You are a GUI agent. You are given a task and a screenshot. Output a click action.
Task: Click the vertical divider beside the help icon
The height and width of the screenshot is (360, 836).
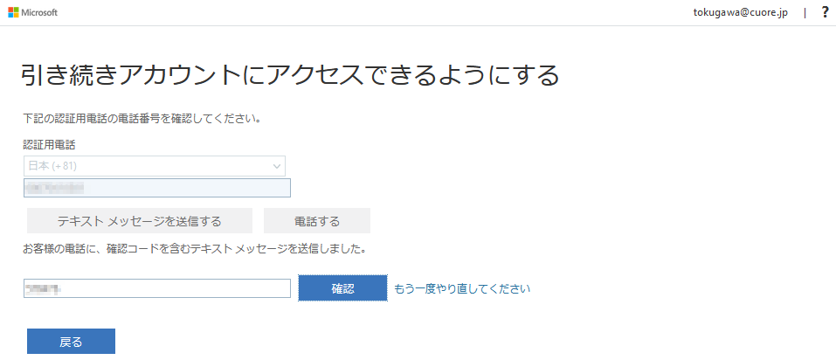tap(805, 12)
